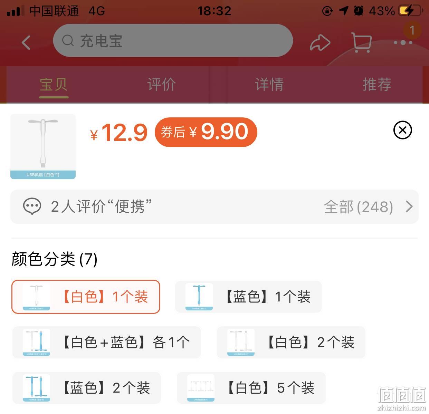Open the three-dot more menu

pyautogui.click(x=403, y=42)
